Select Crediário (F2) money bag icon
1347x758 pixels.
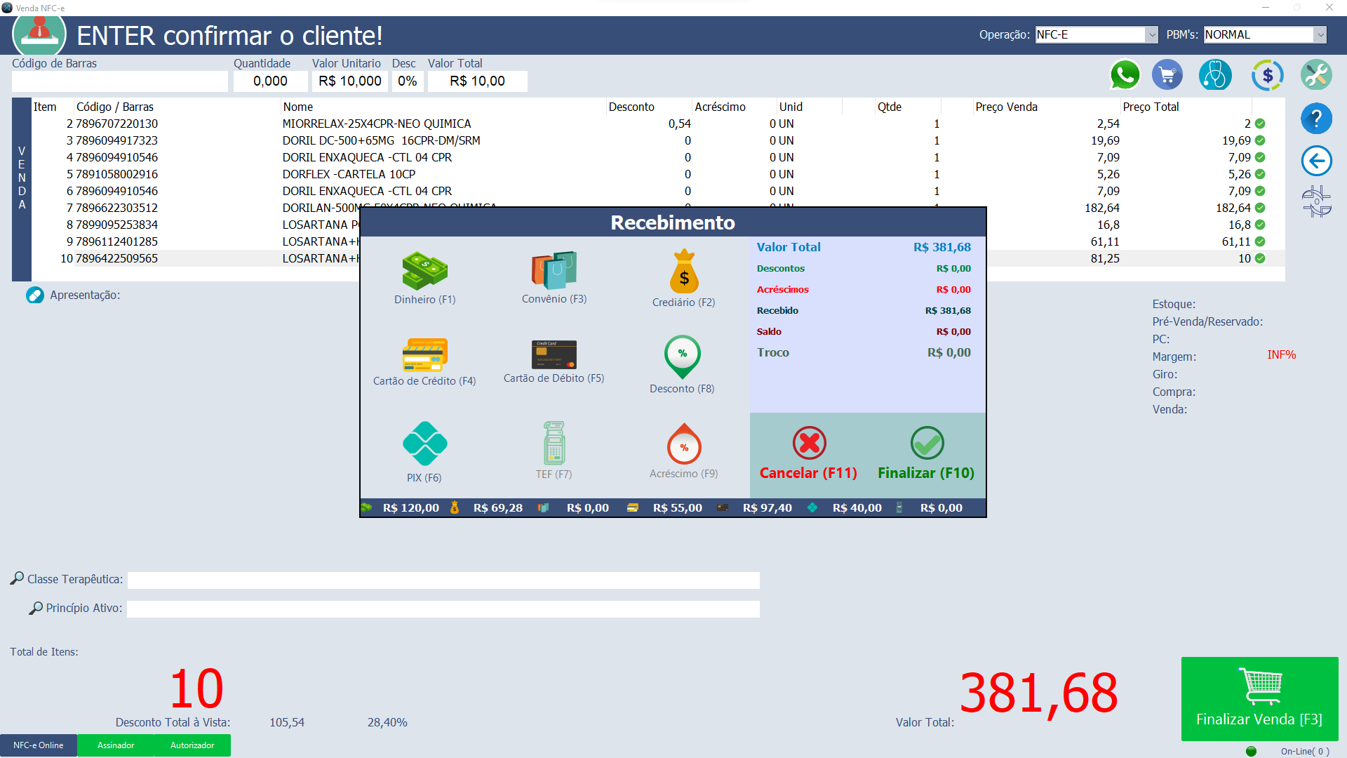683,272
